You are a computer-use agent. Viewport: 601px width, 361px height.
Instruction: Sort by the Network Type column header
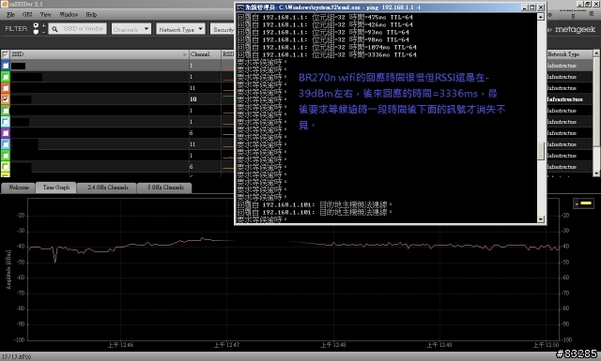pyautogui.click(x=569, y=54)
